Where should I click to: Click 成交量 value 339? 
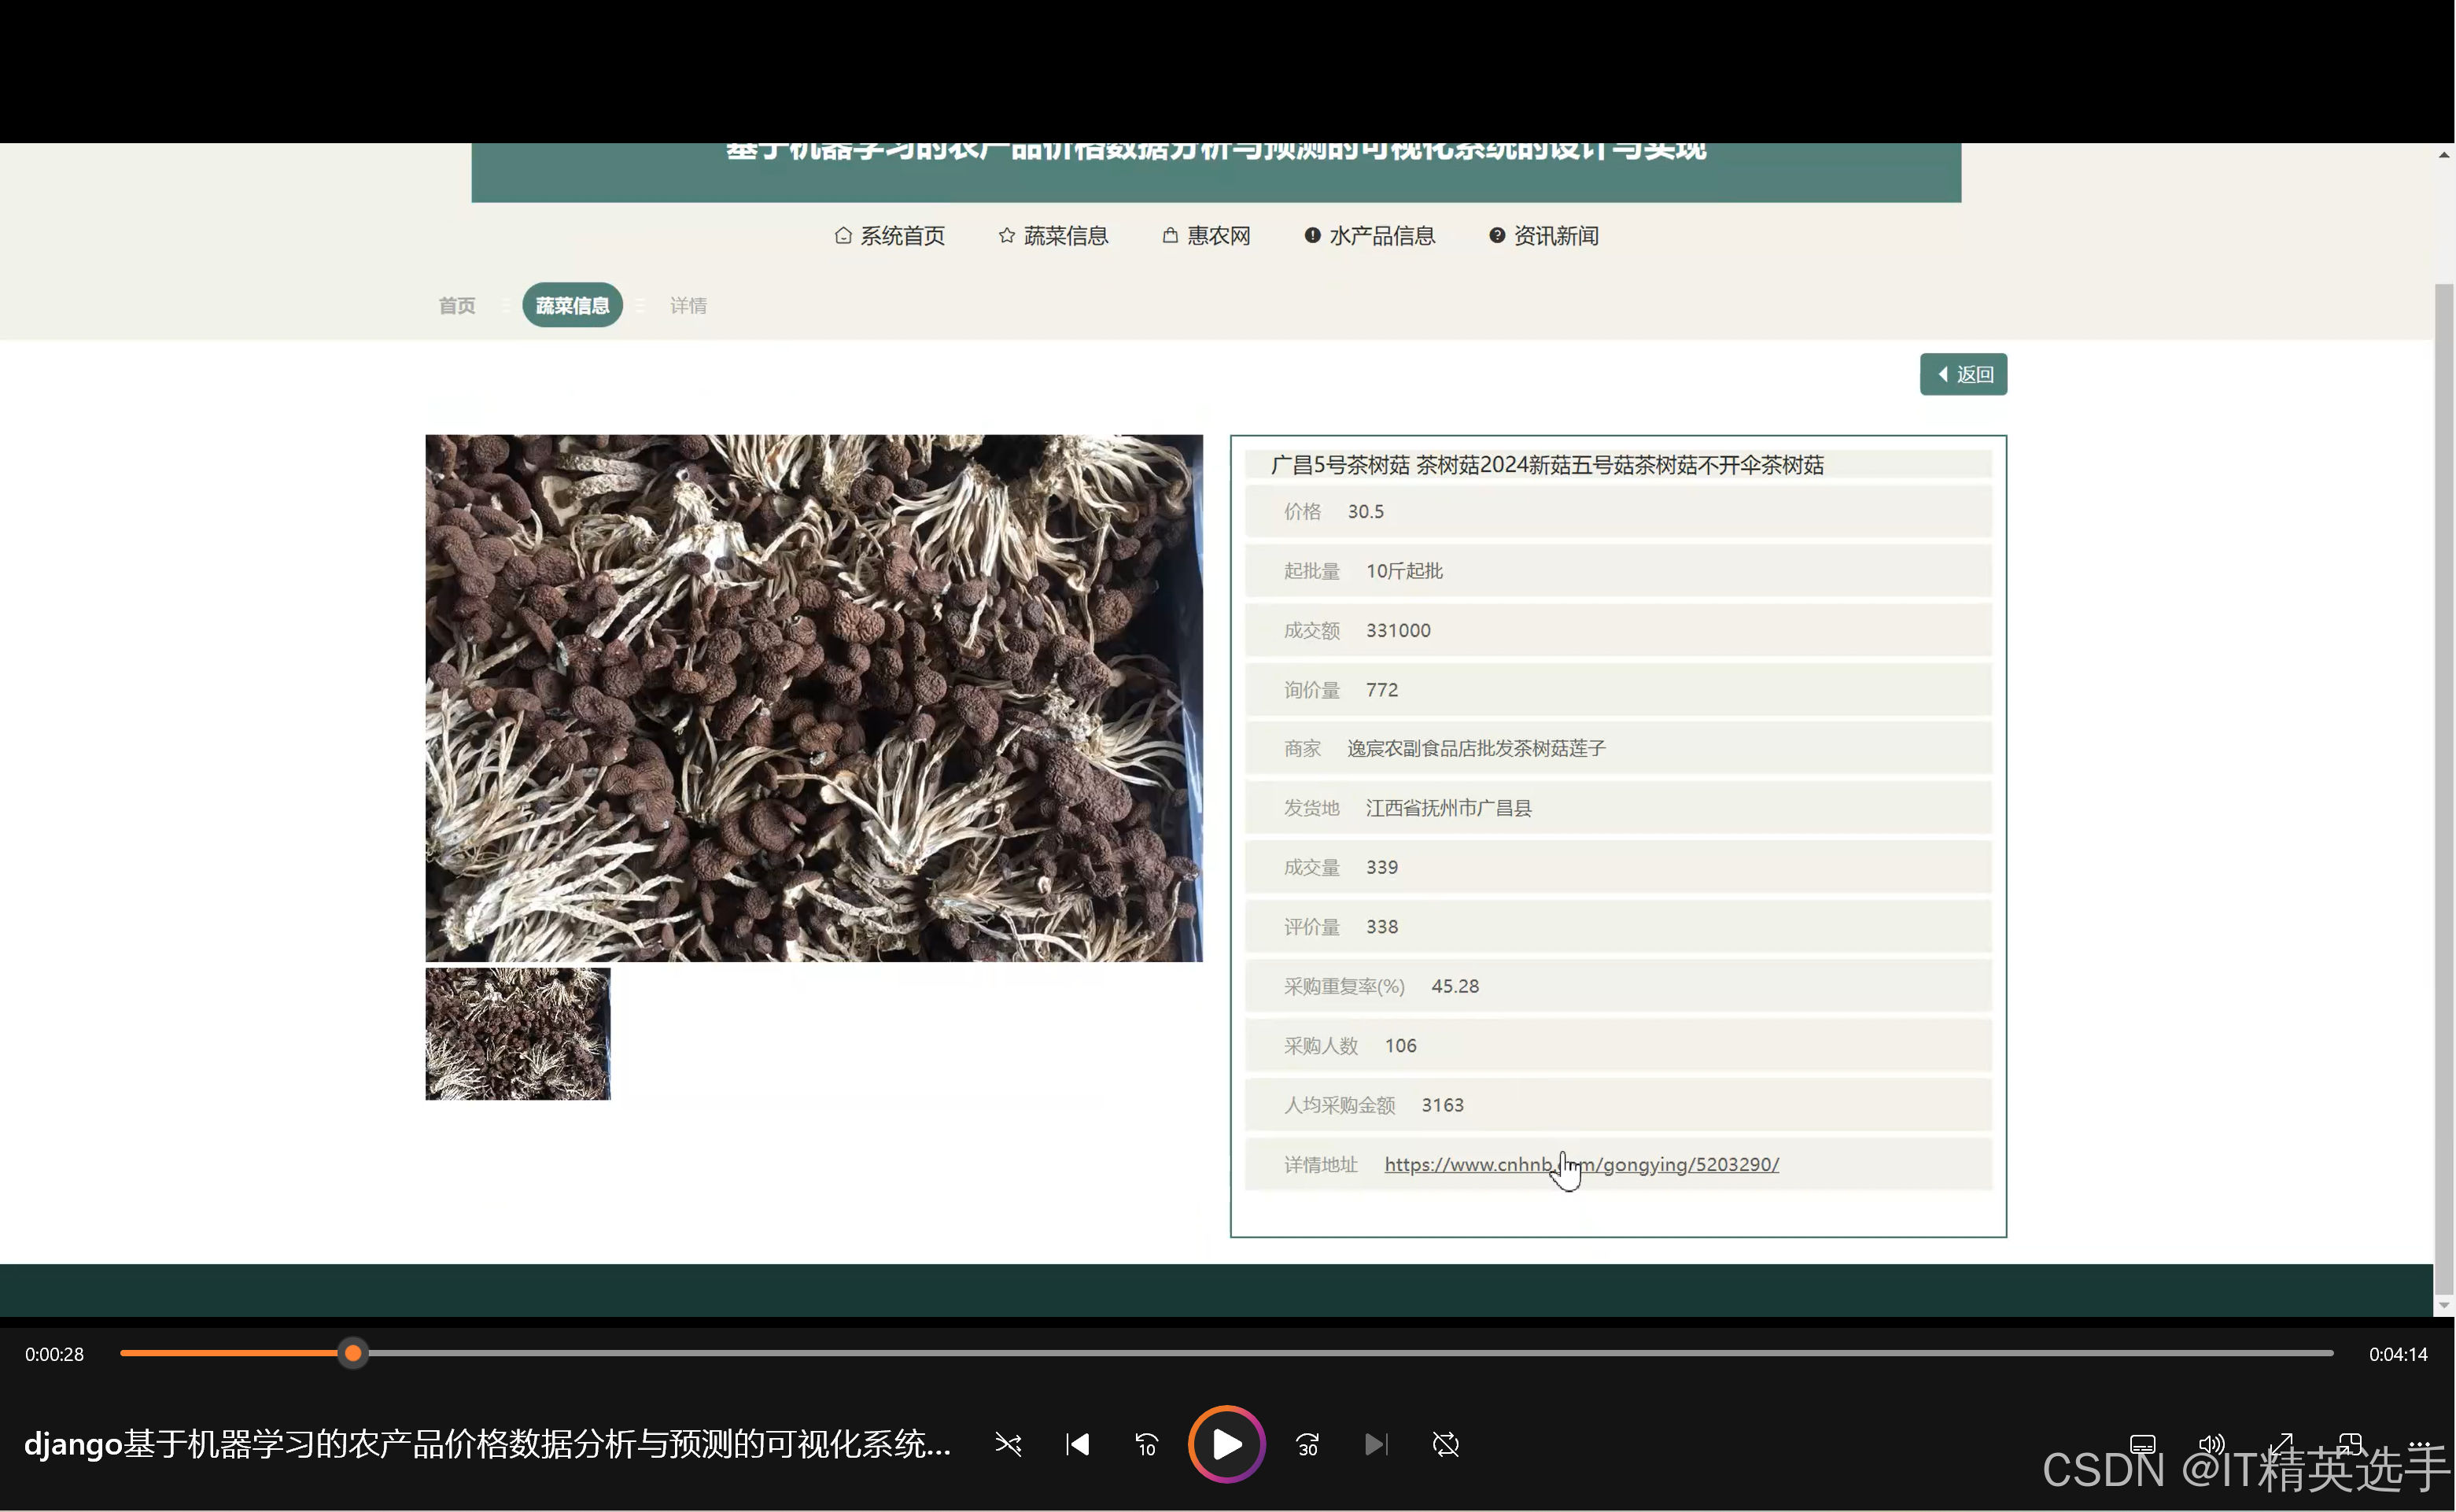(1382, 867)
